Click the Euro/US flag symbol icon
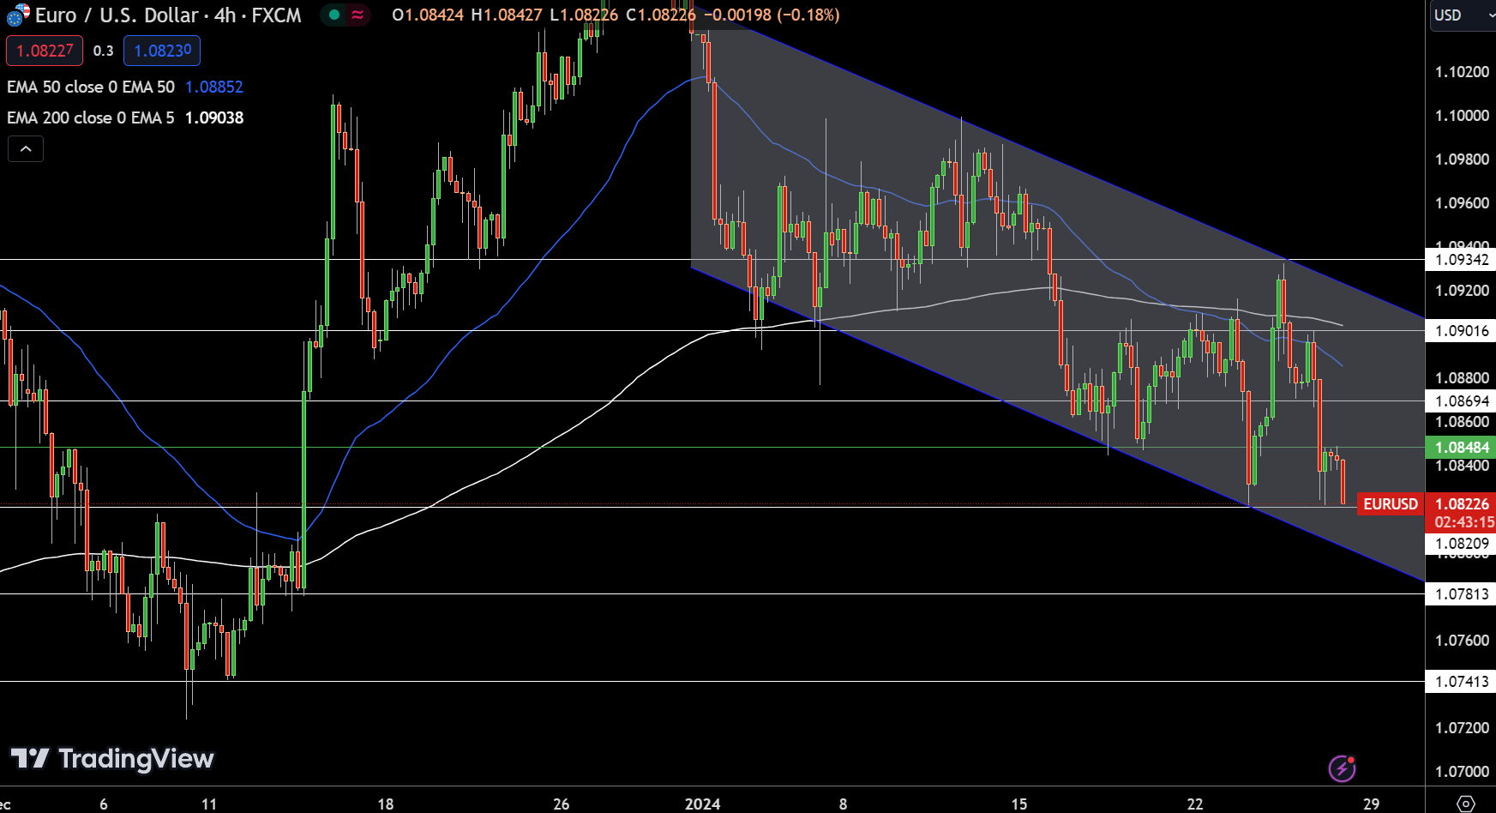Viewport: 1496px width, 813px height. click(18, 15)
